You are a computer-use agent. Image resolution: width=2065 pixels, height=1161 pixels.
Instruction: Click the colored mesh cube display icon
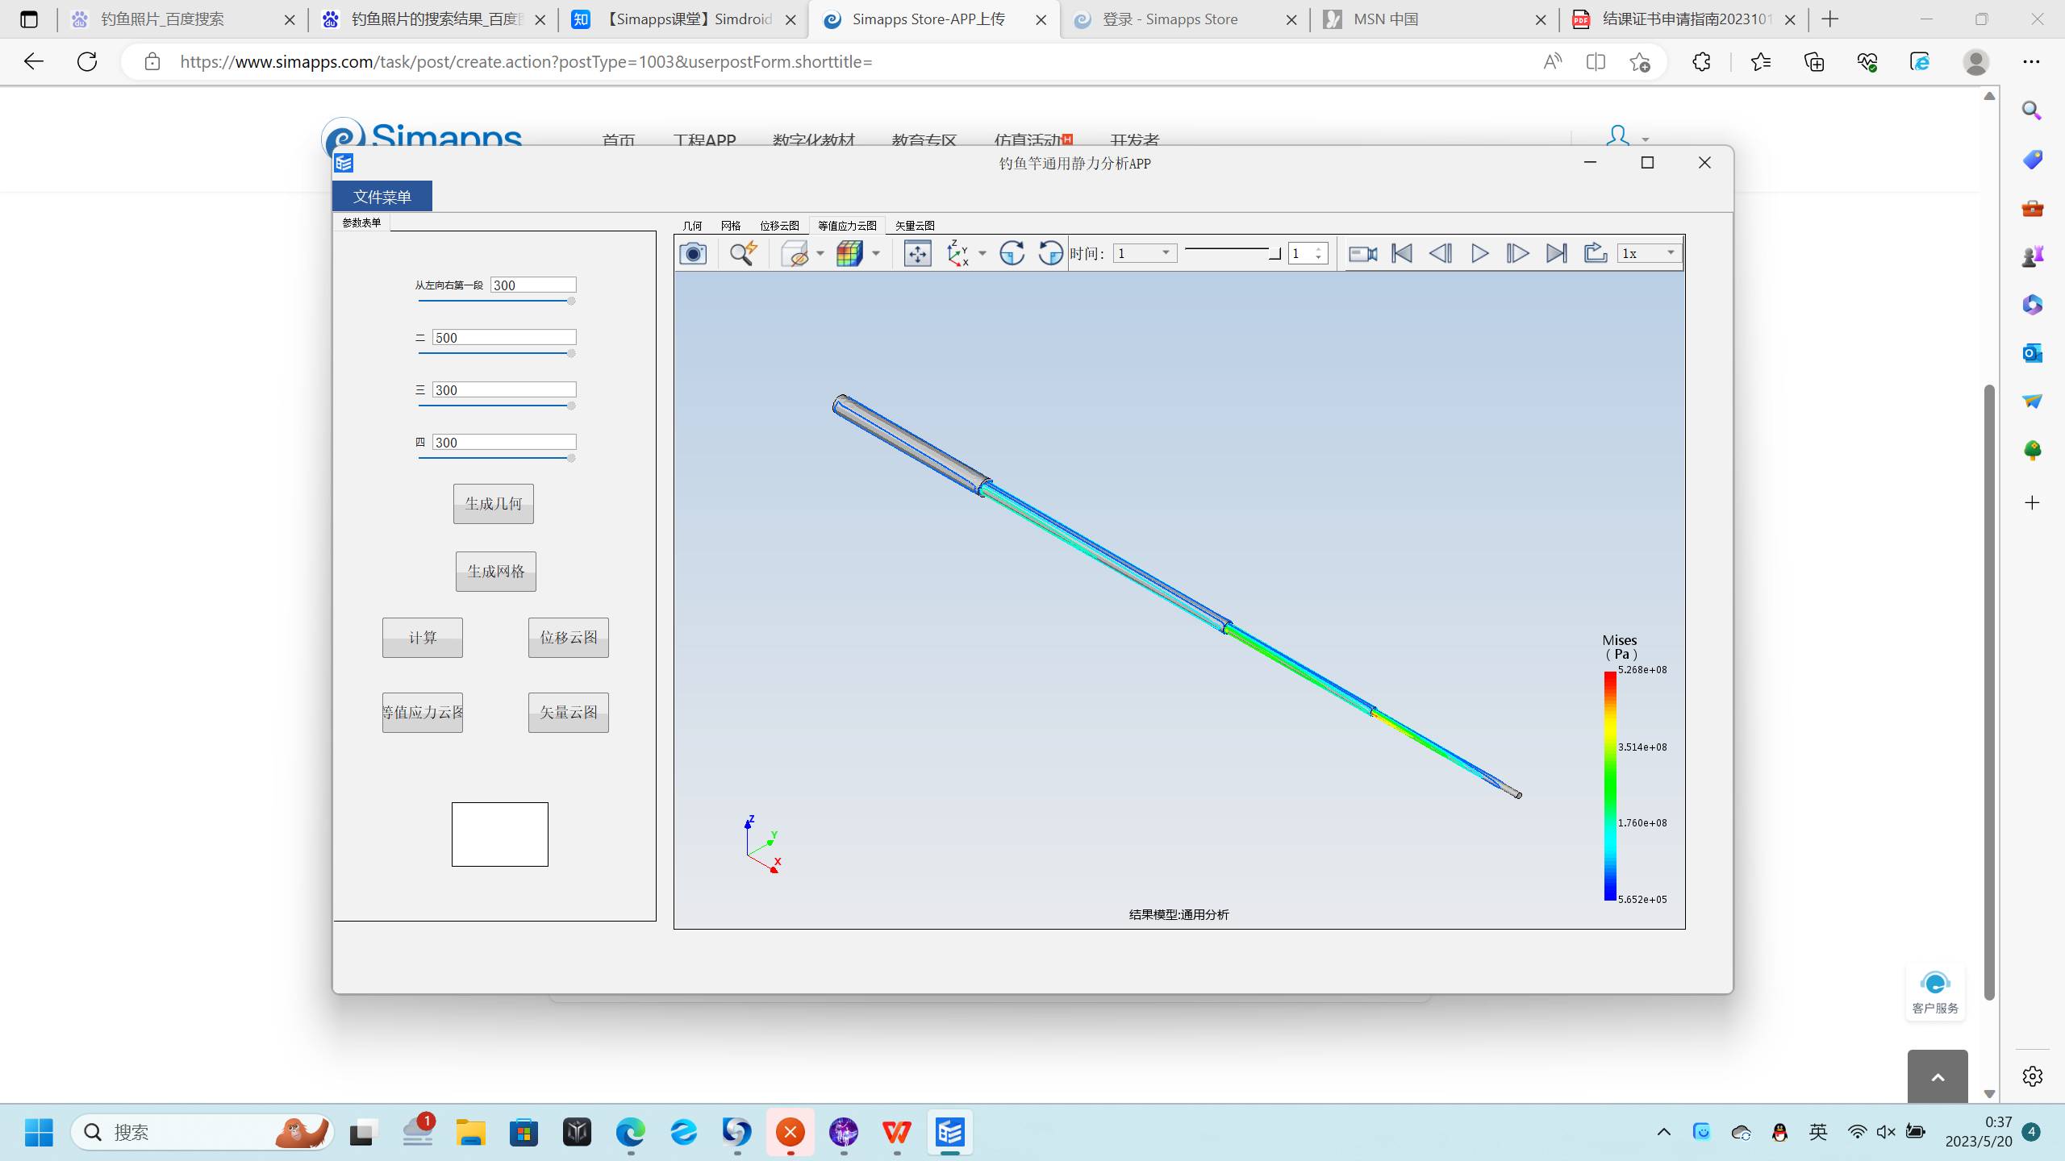(x=849, y=253)
